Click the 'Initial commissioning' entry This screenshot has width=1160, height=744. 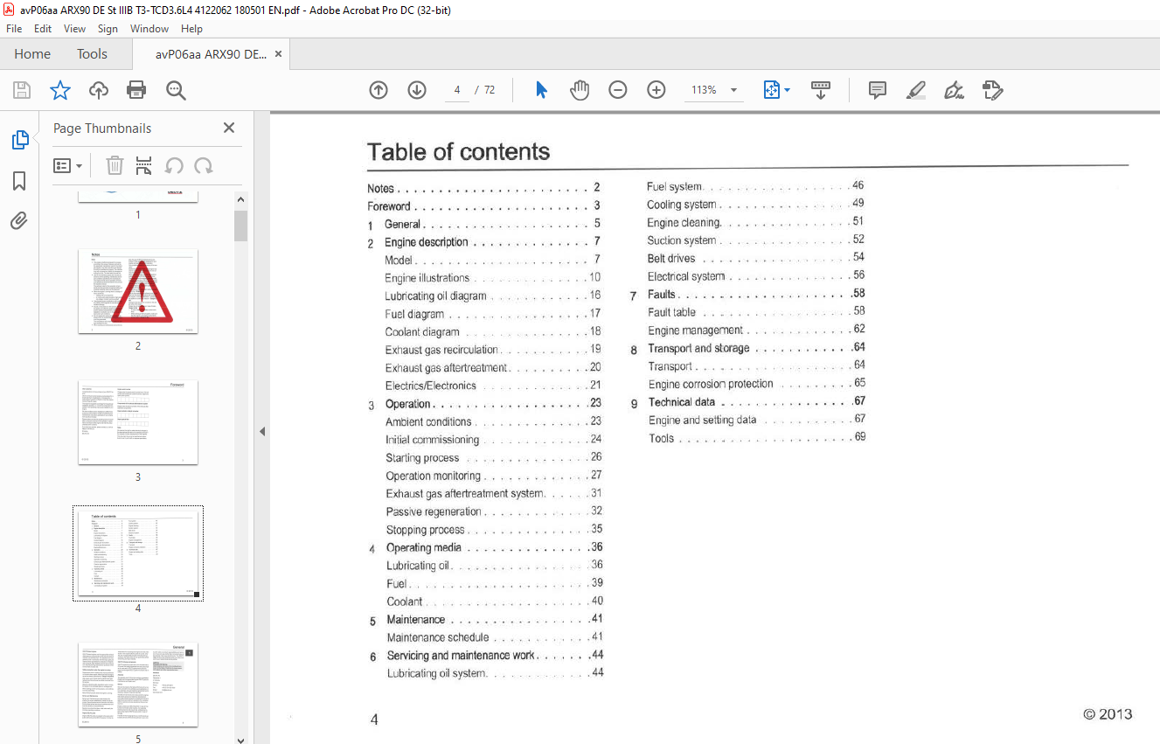(x=433, y=440)
